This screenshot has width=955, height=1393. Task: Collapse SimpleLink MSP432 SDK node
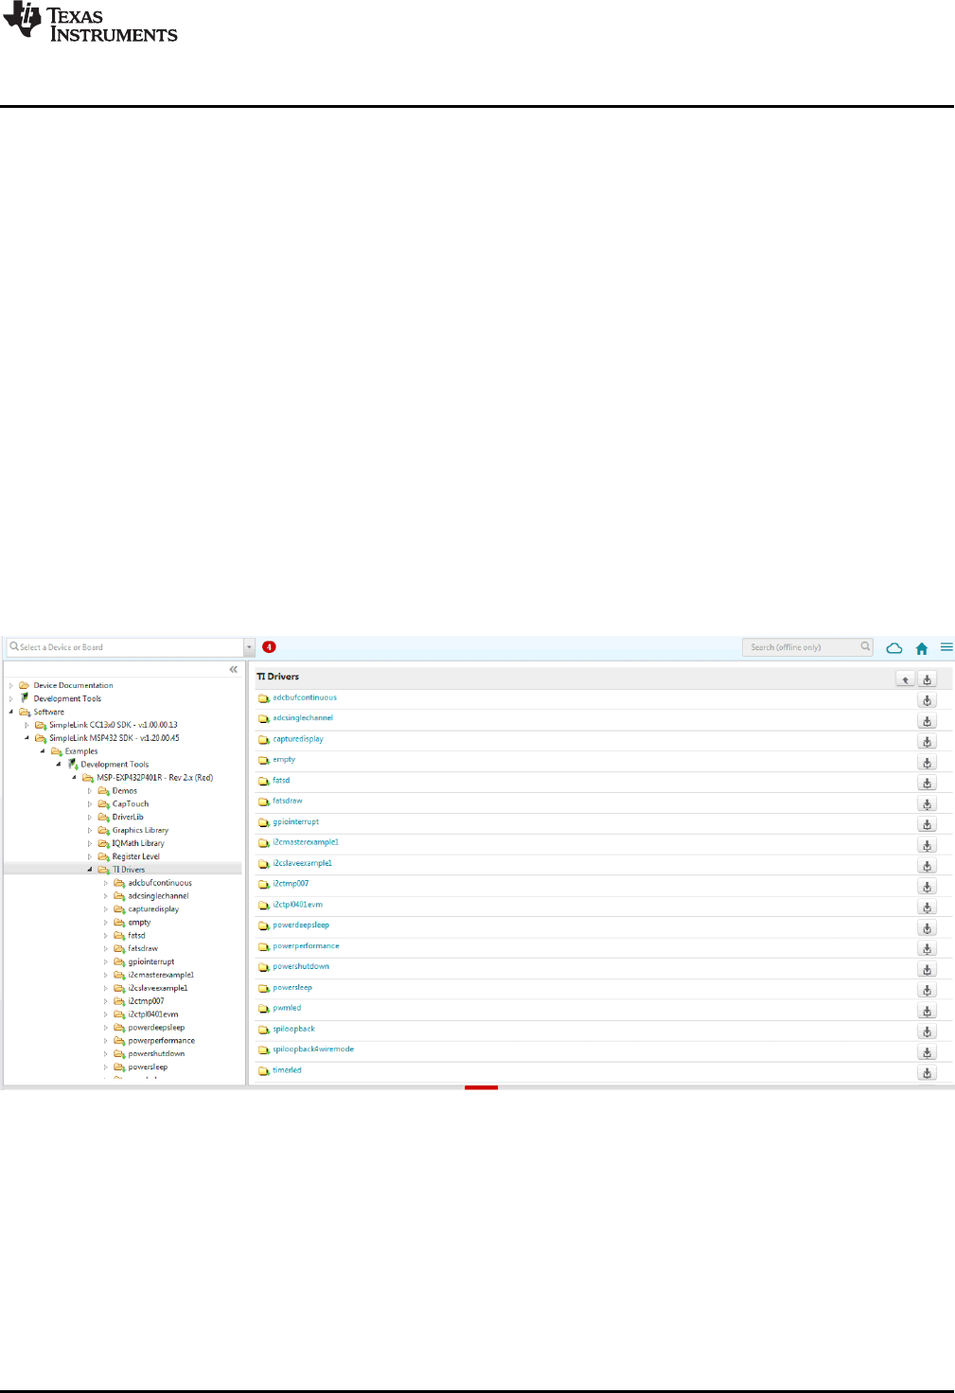[27, 738]
